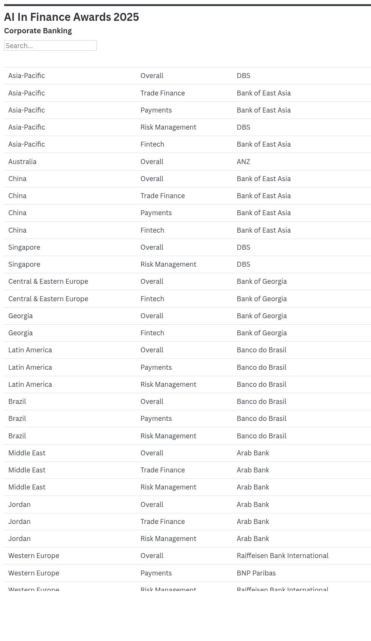This screenshot has height=641, width=371.
Task: Select the Georgia Fintech row
Action: point(153,333)
